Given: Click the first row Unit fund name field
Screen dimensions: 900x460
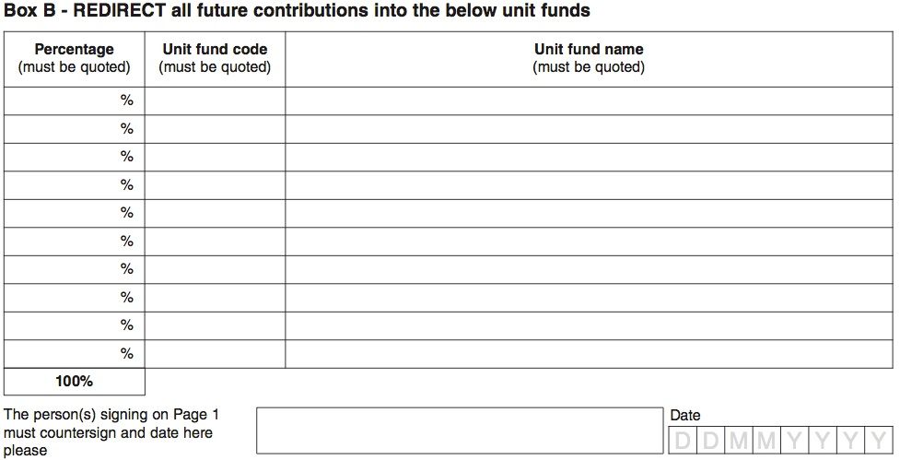Looking at the screenshot, I should 589,101.
